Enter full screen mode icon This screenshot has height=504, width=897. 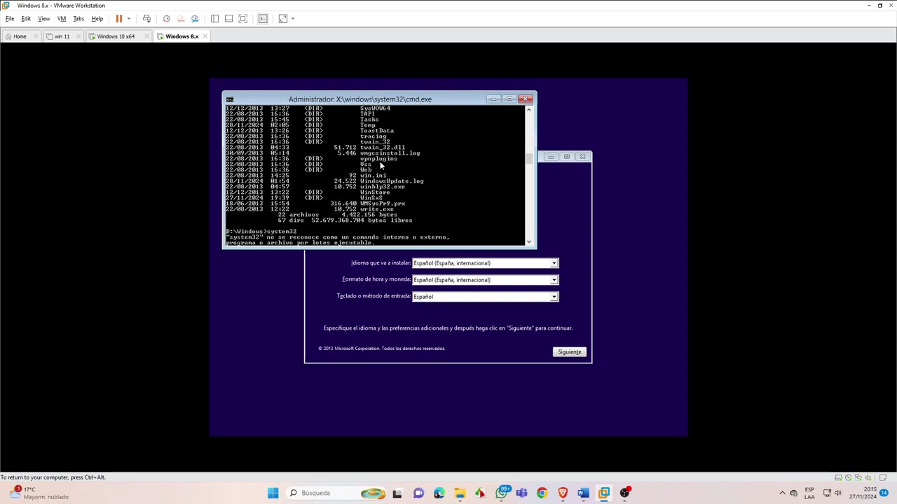(x=242, y=19)
